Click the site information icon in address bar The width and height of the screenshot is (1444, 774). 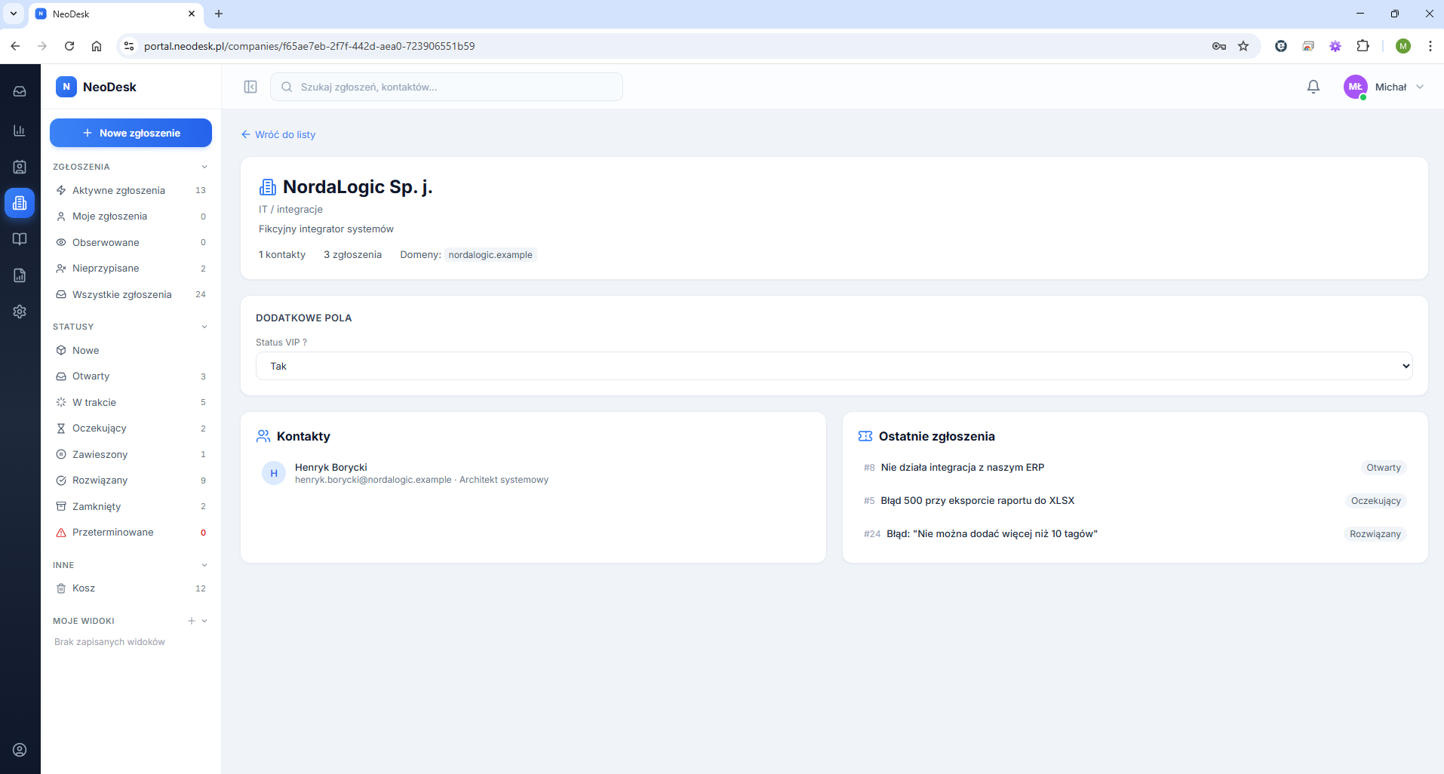click(x=129, y=46)
